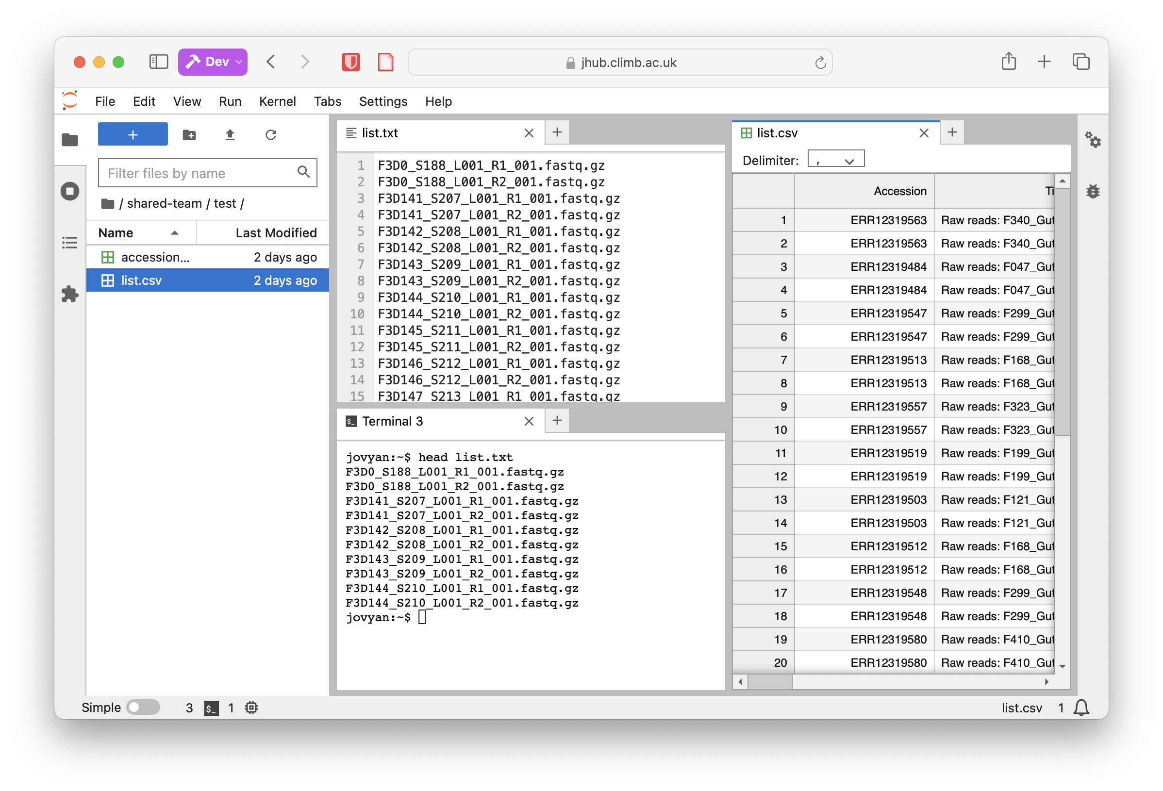Image resolution: width=1163 pixels, height=791 pixels.
Task: Open the Kernel menu
Action: (x=277, y=101)
